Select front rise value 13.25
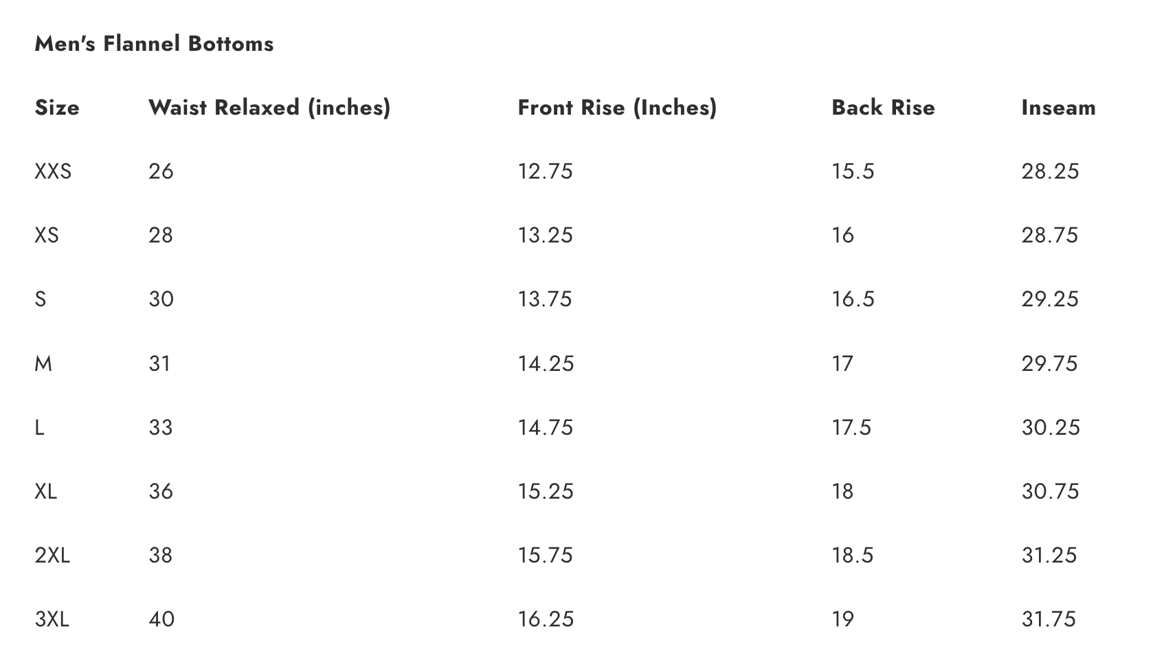The image size is (1164, 658). (x=545, y=235)
